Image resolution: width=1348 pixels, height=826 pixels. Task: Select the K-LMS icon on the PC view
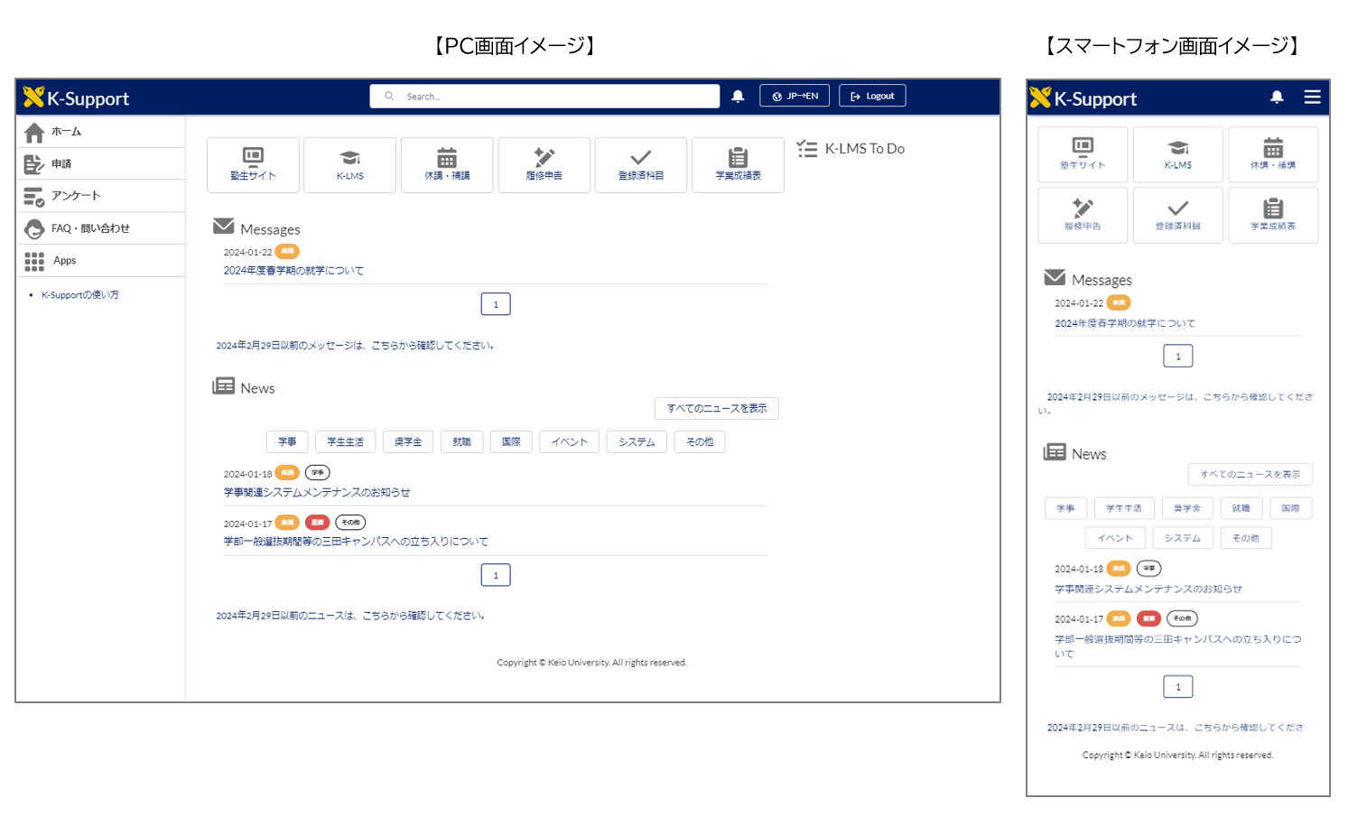(349, 164)
